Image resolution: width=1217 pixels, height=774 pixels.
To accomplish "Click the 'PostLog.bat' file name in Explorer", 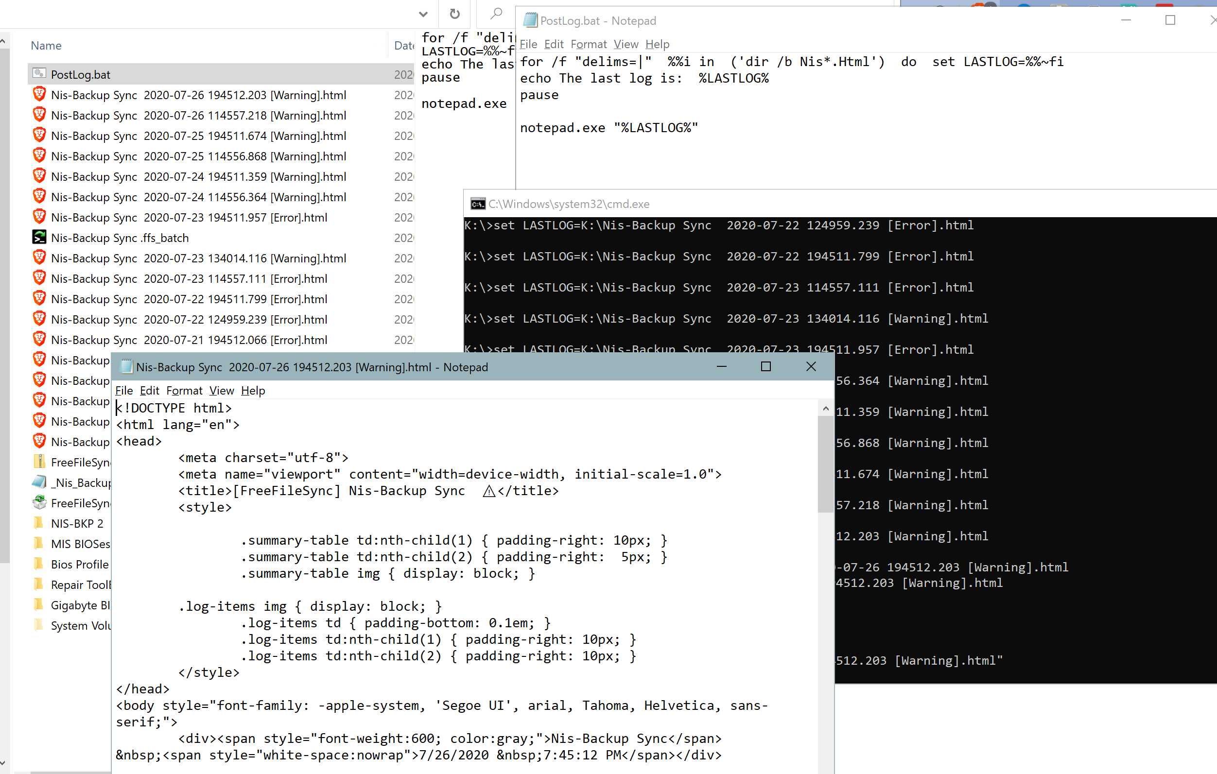I will point(80,74).
